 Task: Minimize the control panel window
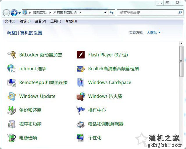coord(160,3)
